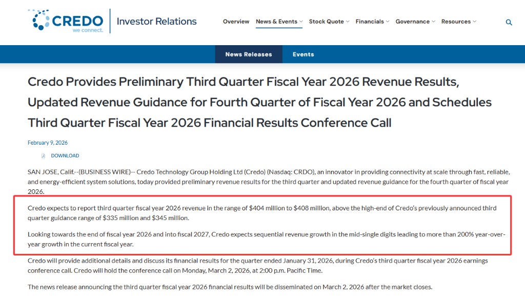Switch to the Events tab

pos(303,54)
